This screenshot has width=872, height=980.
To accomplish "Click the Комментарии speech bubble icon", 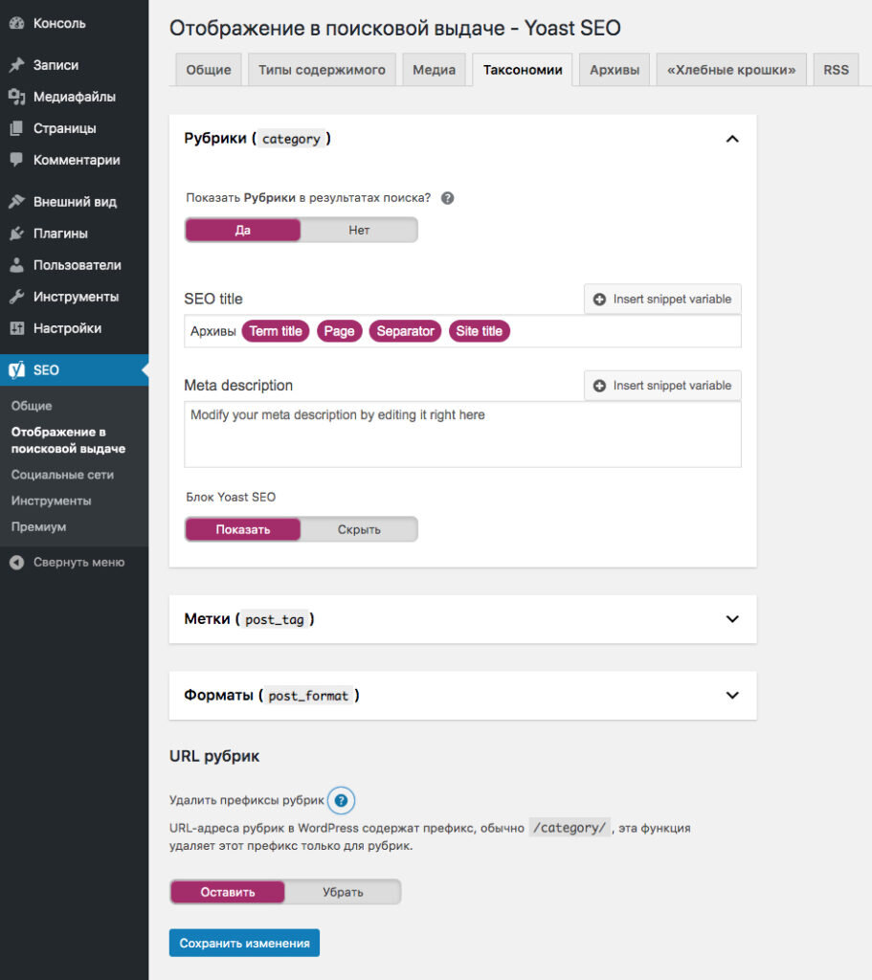I will click(x=17, y=160).
